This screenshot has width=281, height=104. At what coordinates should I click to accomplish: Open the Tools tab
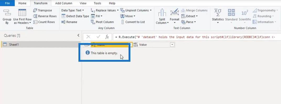[98, 3]
